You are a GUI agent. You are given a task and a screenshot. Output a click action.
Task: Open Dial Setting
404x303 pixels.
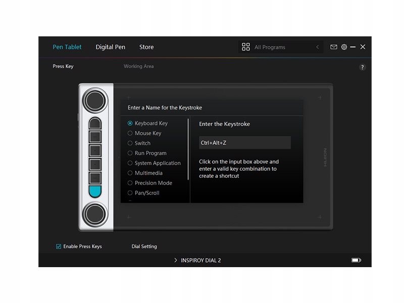point(144,246)
